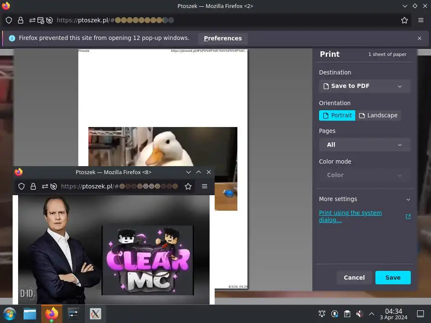Select Portrait orientation

337,115
